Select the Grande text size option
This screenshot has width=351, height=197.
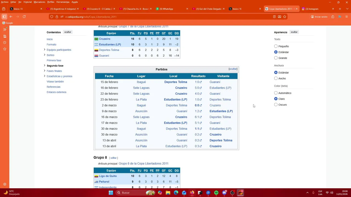tap(276, 58)
